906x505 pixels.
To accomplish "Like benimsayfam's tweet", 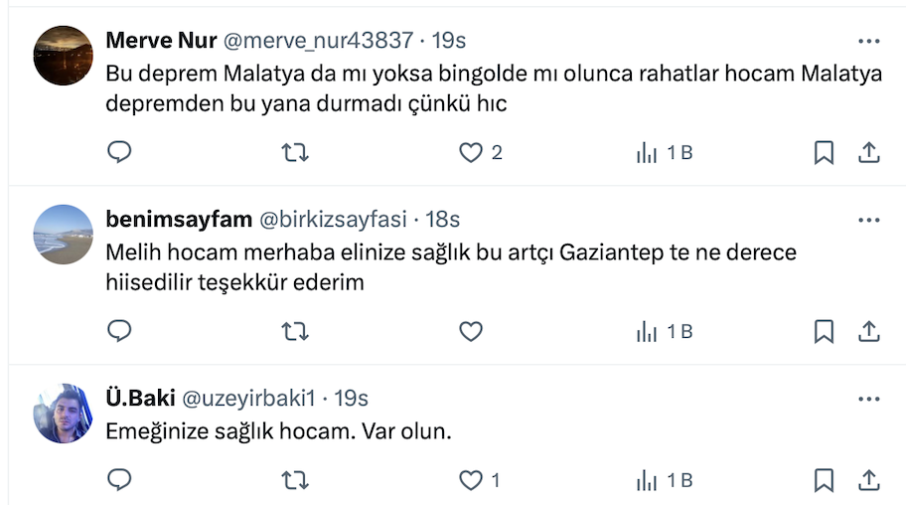I will [470, 331].
